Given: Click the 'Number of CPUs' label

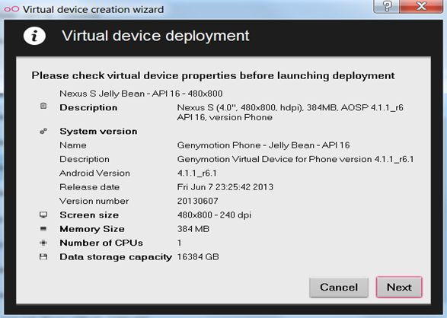Looking at the screenshot, I should [101, 243].
